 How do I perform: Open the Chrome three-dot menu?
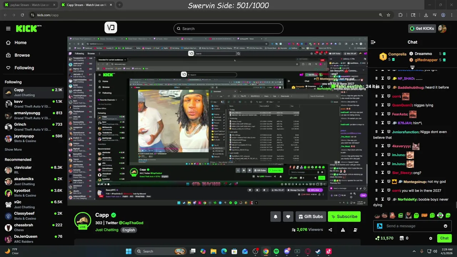[x=452, y=15]
